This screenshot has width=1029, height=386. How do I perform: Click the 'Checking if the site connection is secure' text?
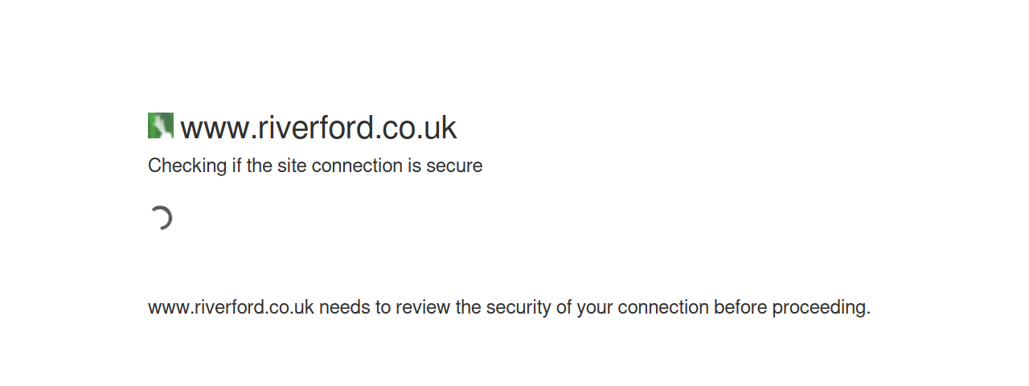click(315, 166)
